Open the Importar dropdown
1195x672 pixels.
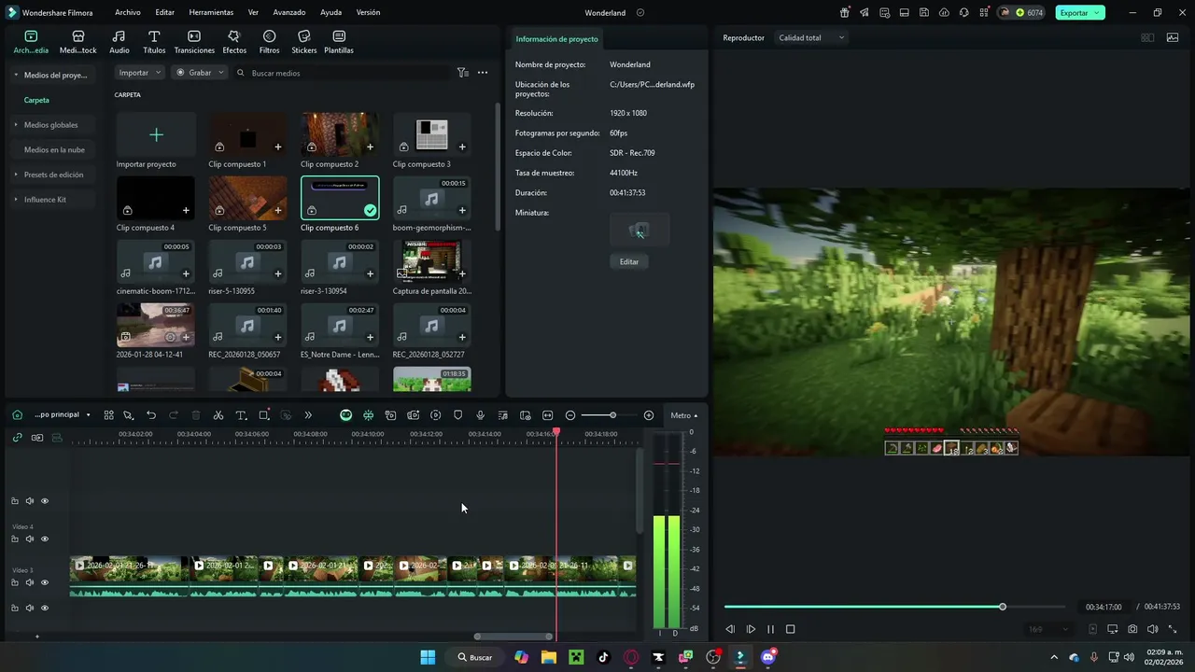click(x=139, y=73)
